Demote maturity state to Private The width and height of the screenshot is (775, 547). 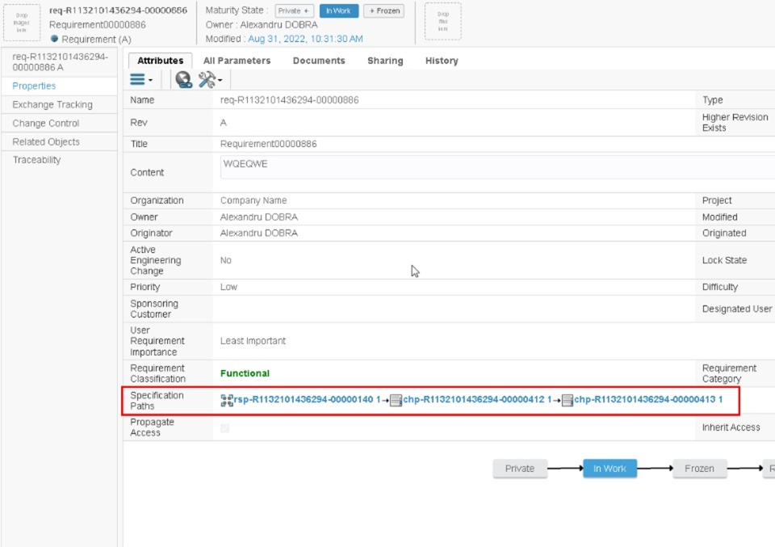[294, 11]
